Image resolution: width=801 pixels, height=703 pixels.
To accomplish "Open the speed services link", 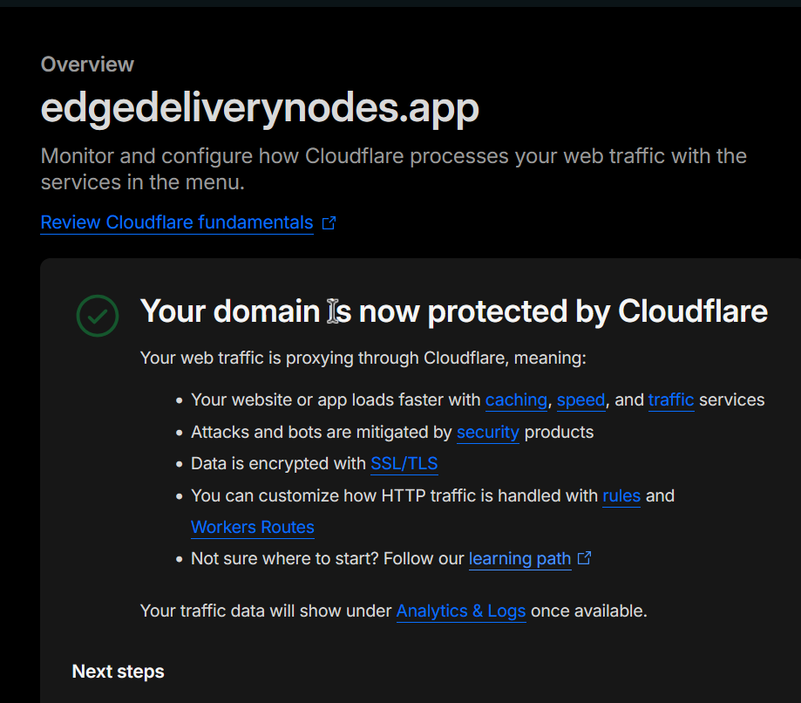I will 580,399.
